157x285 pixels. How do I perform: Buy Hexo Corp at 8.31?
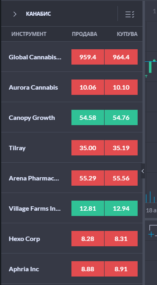pyautogui.click(x=121, y=239)
